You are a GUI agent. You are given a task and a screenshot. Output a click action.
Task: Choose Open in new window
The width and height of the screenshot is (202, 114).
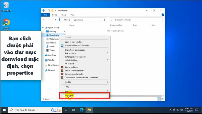85,42
